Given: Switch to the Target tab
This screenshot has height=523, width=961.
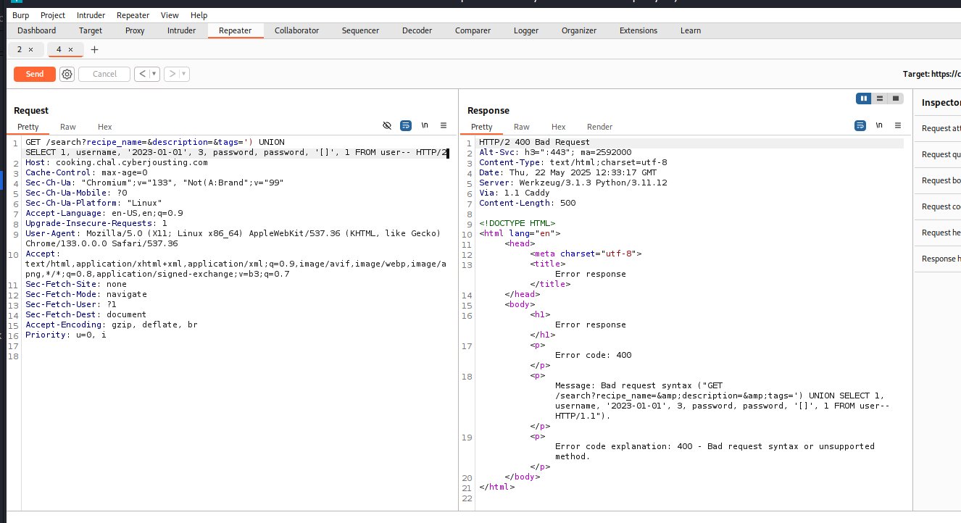Looking at the screenshot, I should (91, 30).
